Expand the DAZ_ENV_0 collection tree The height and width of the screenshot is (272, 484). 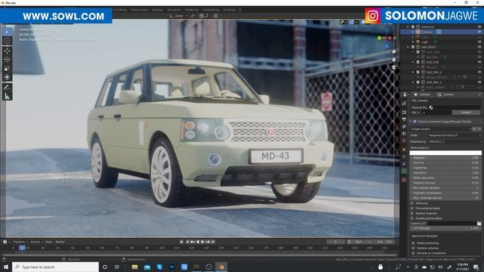pyautogui.click(x=413, y=73)
